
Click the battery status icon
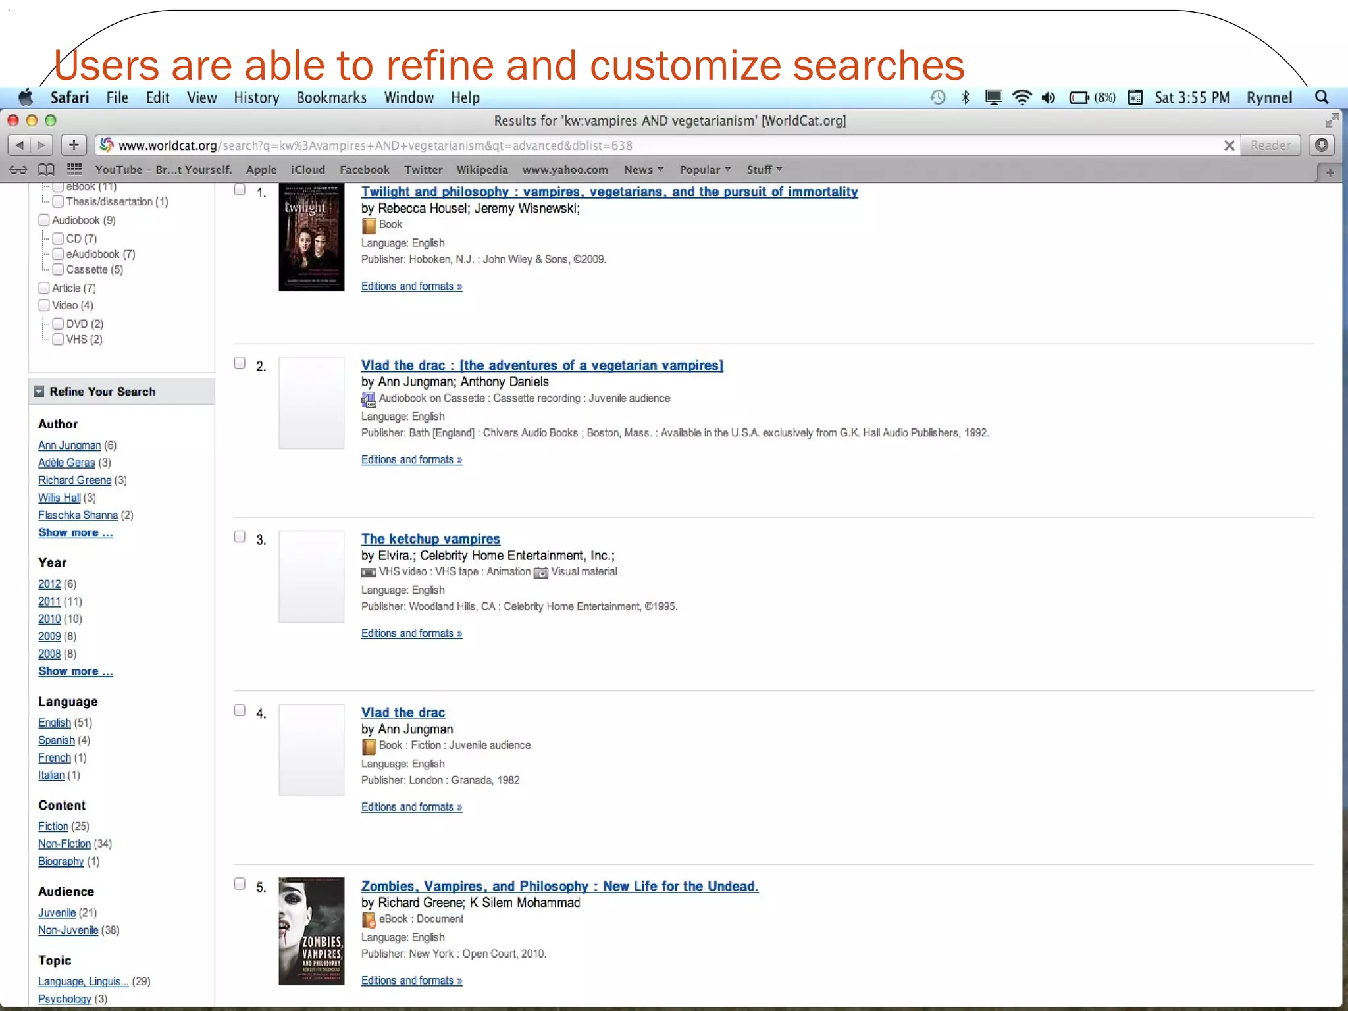[1079, 97]
